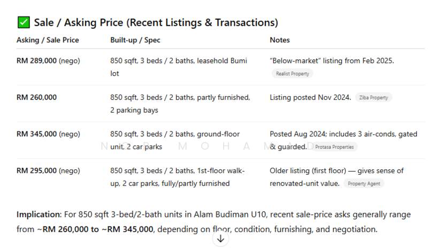Image resolution: width=428 pixels, height=248 pixels.
Task: Open the Ziba Property source chip
Action: (374, 98)
